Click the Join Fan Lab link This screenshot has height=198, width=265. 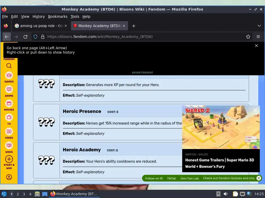coord(189,178)
